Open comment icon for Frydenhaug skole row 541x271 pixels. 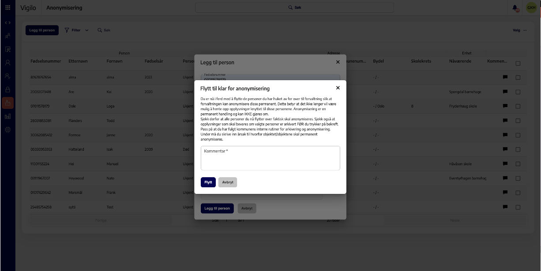[505, 106]
